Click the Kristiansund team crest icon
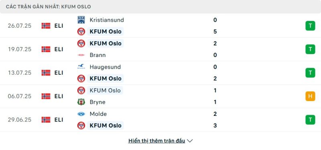The width and height of the screenshot is (321, 150). pyautogui.click(x=81, y=20)
